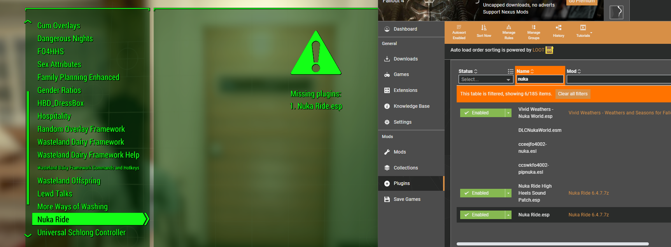Image resolution: width=671 pixels, height=247 pixels.
Task: Click the MCM list vertical scrollbar
Action: pos(28,147)
